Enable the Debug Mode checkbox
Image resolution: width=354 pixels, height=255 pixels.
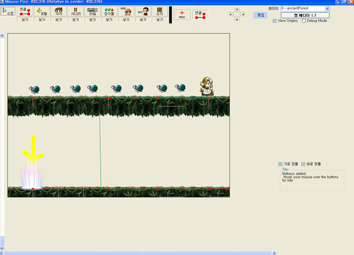click(x=304, y=21)
